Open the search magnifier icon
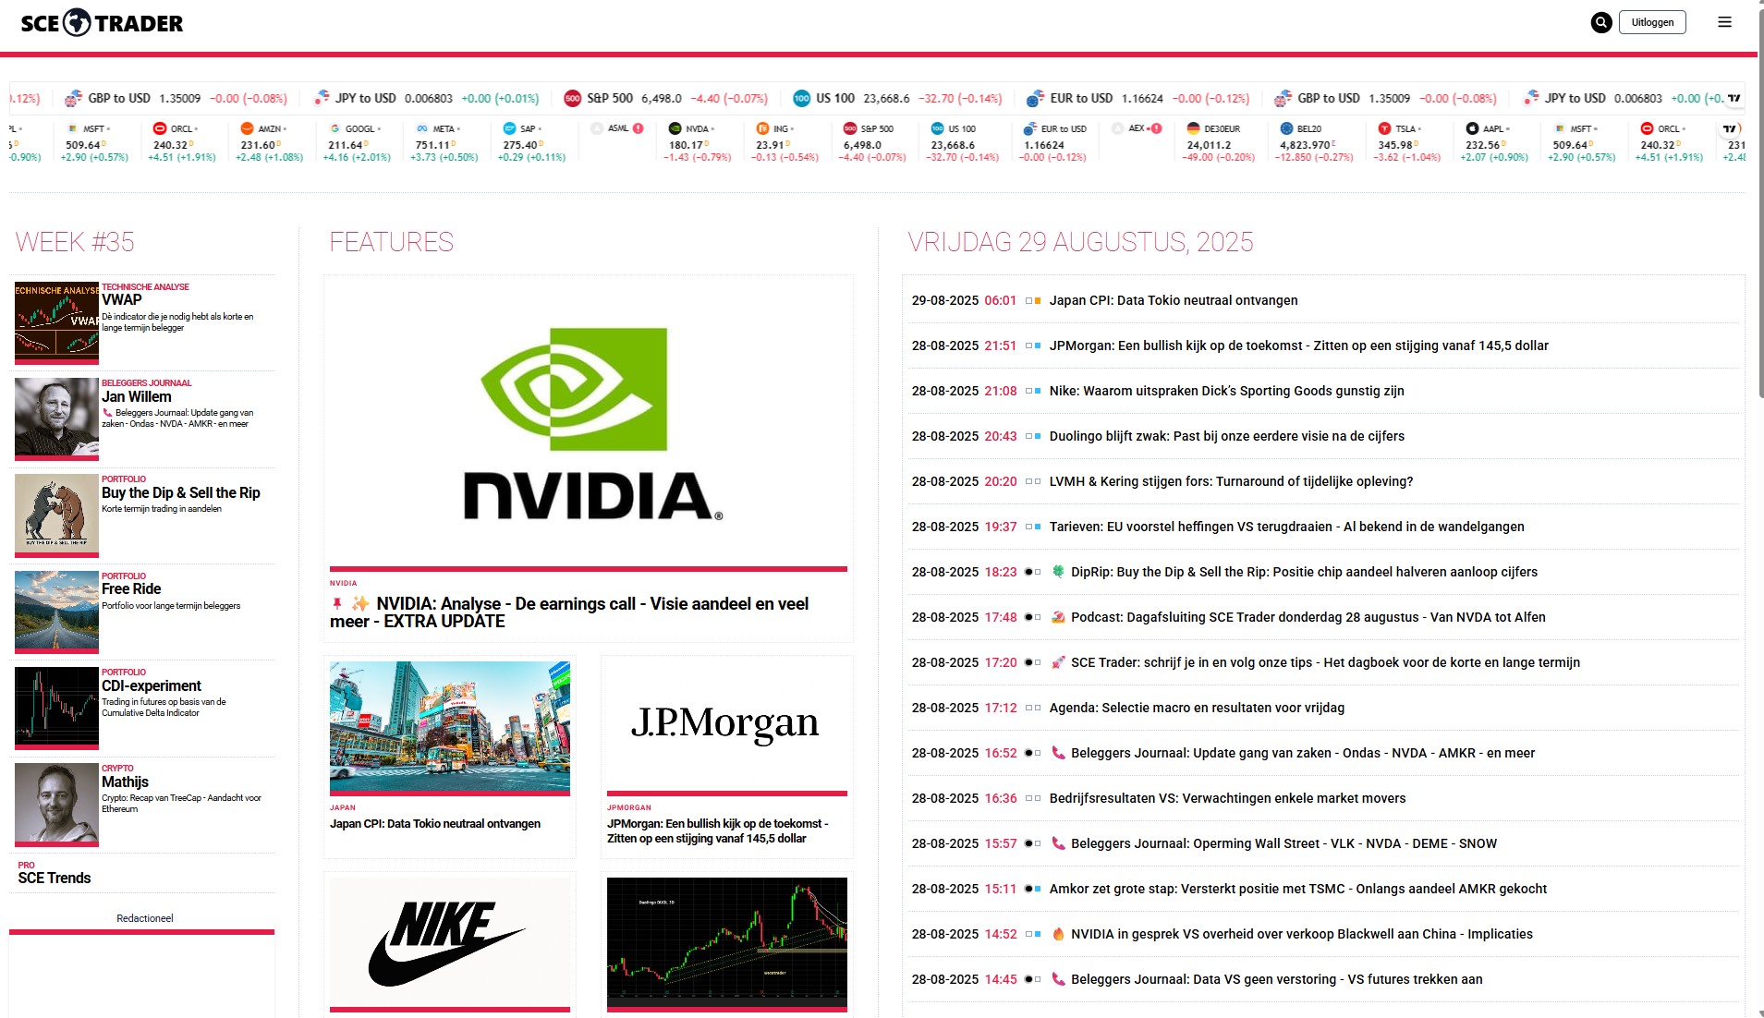Viewport: 1764px width, 1018px height. [x=1601, y=22]
